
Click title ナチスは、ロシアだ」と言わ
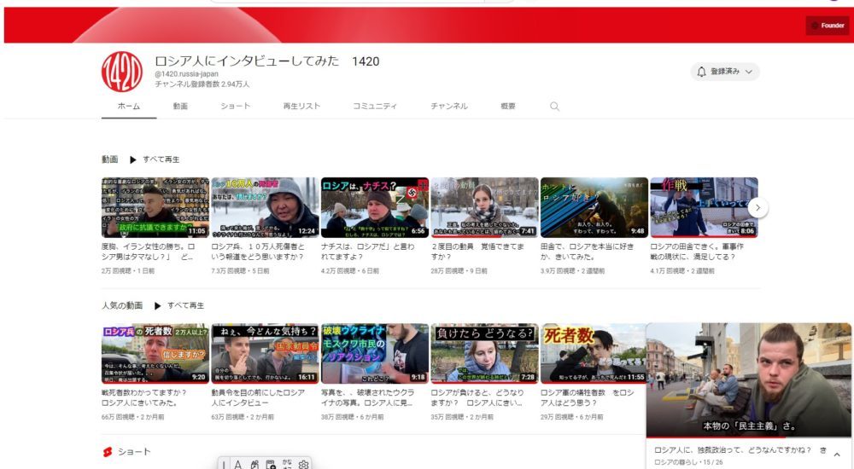[367, 252]
